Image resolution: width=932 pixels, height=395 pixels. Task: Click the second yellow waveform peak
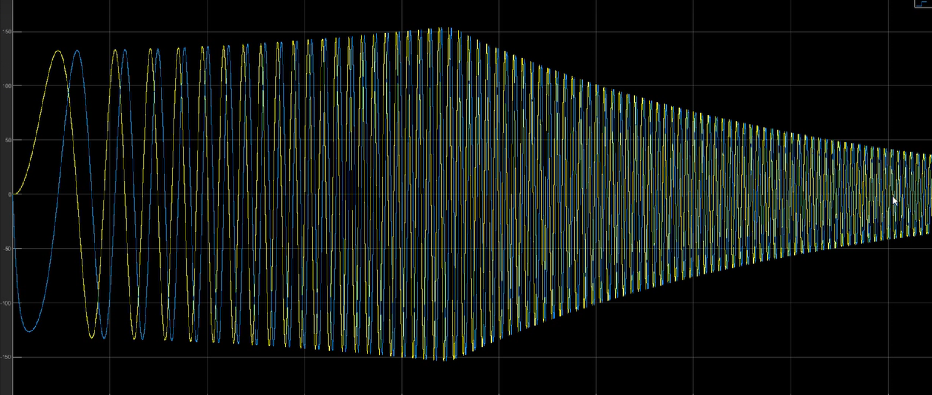click(x=115, y=50)
